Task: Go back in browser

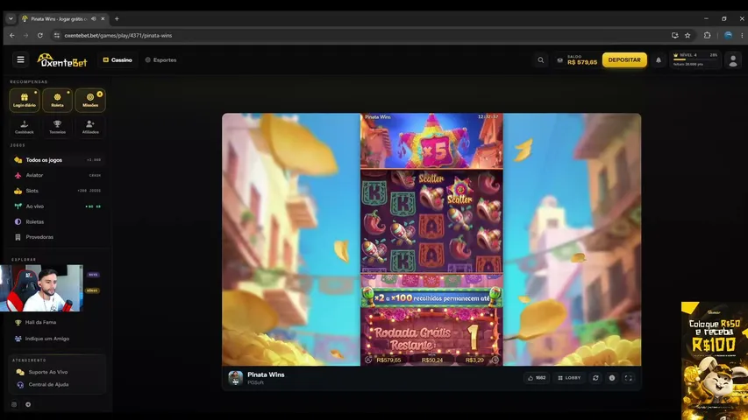Action: 12,35
